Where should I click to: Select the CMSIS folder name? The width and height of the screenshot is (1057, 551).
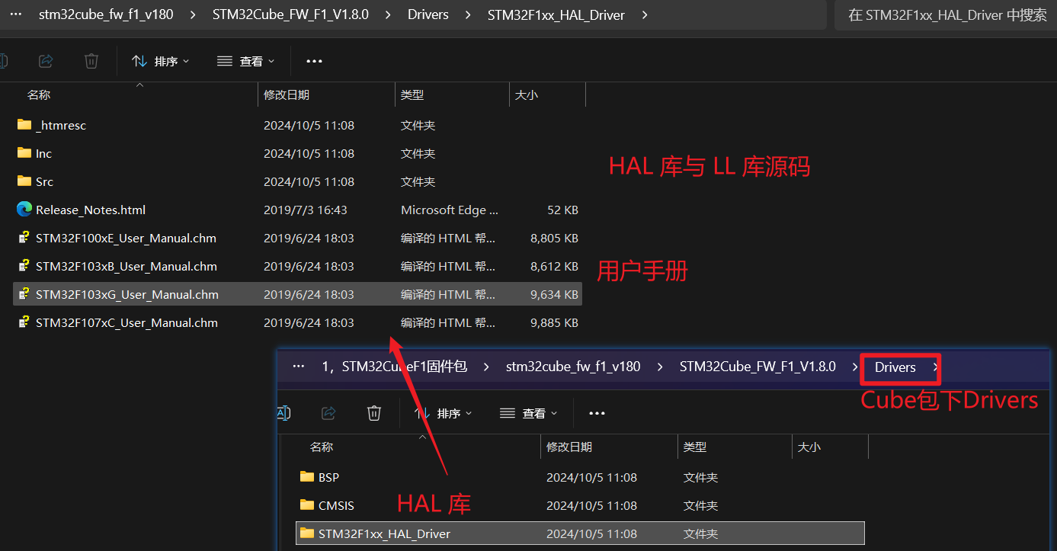(x=336, y=505)
